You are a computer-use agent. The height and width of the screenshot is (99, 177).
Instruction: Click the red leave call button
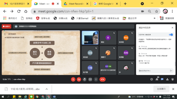(x=102, y=79)
